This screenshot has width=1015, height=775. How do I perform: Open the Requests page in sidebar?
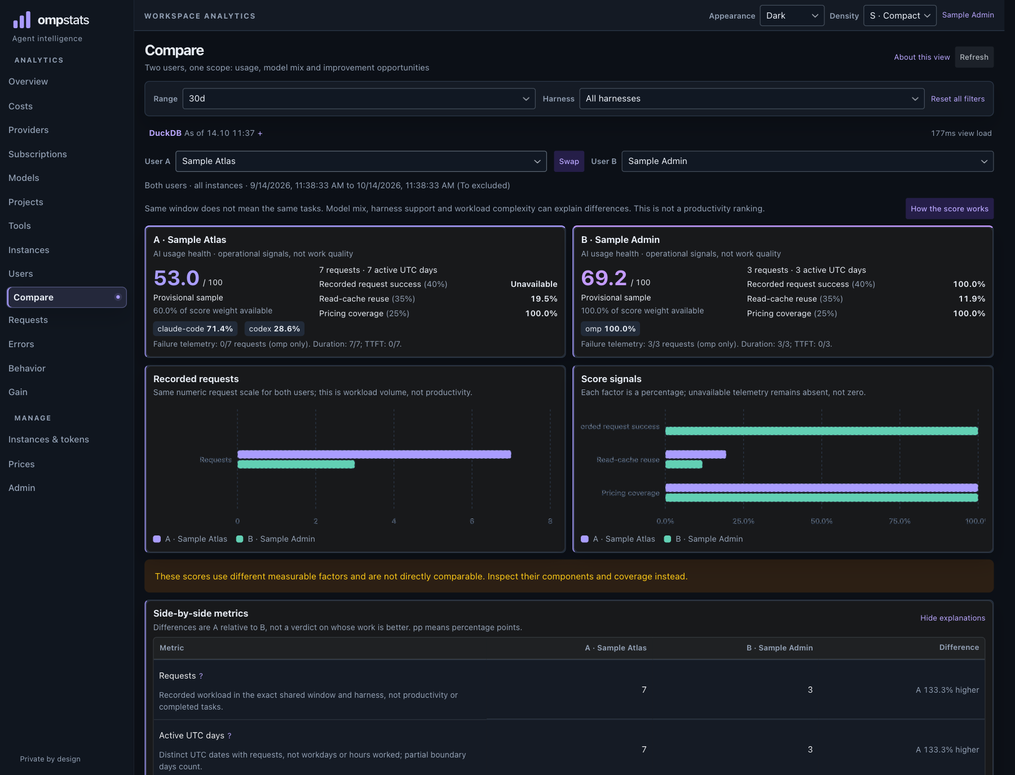click(x=28, y=320)
